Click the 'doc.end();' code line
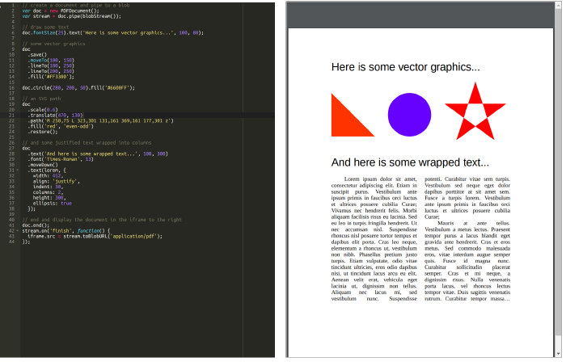 (36, 225)
